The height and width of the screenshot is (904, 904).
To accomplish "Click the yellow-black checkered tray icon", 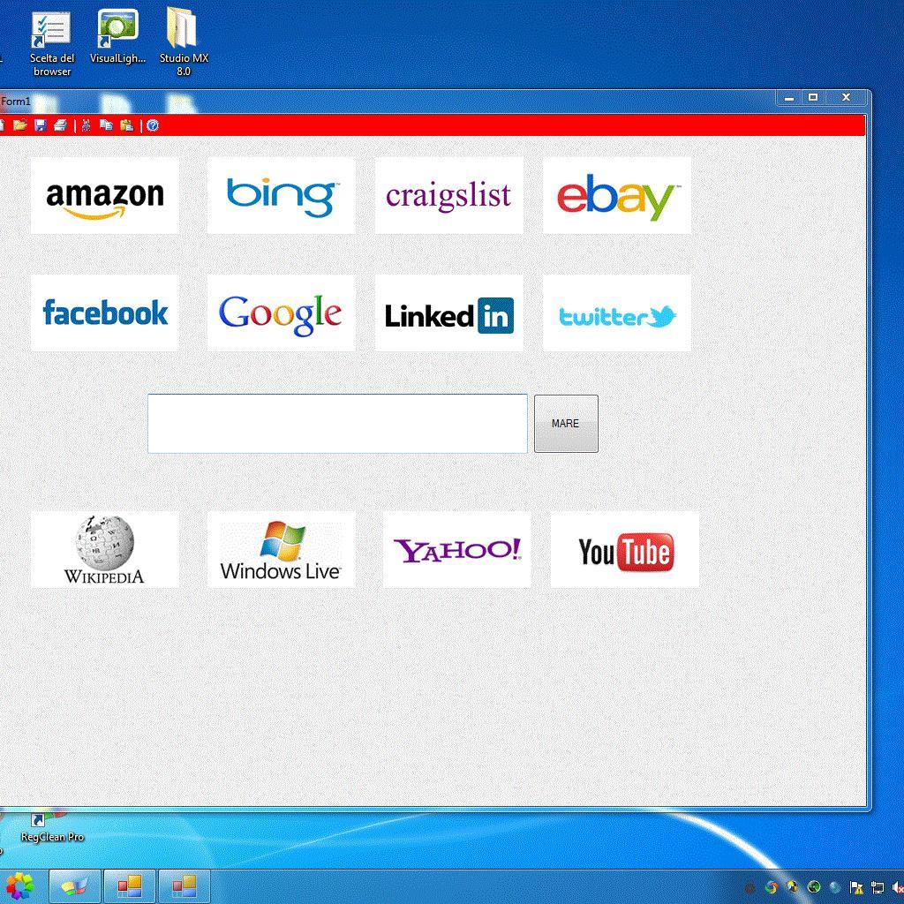I will coord(793,888).
